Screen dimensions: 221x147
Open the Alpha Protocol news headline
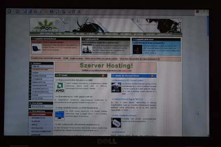pyautogui.click(x=129, y=99)
